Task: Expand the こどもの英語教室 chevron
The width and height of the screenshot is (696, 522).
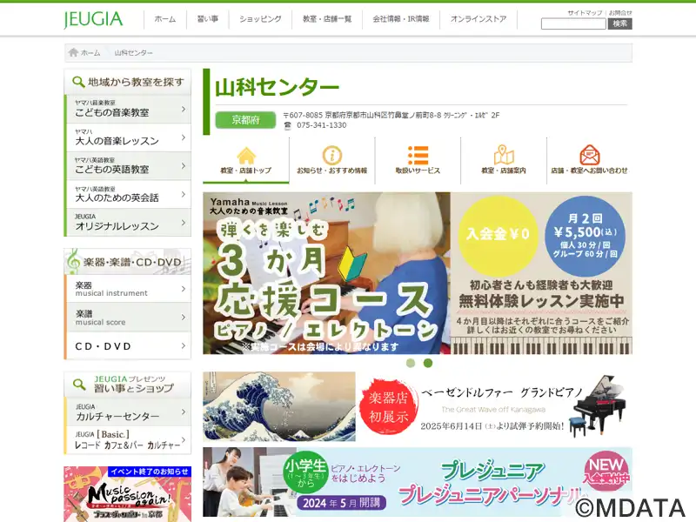Action: (x=184, y=166)
